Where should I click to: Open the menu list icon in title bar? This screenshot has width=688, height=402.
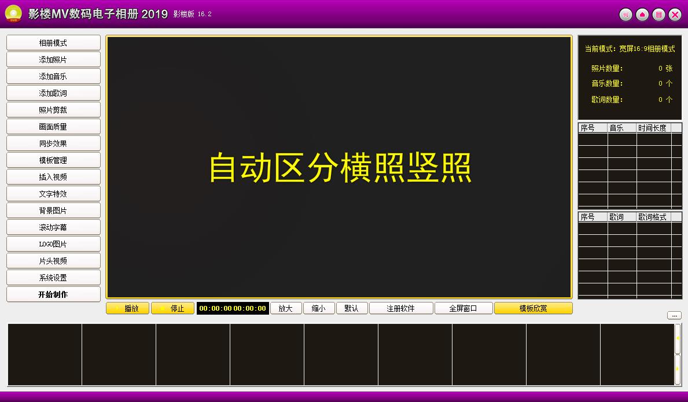click(x=658, y=14)
